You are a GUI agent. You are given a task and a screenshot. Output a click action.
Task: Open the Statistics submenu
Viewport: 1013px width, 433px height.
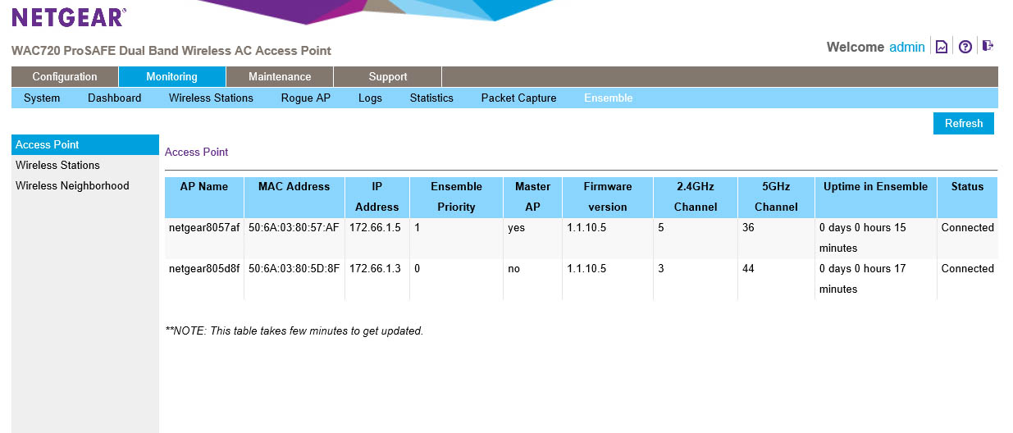[x=431, y=98]
